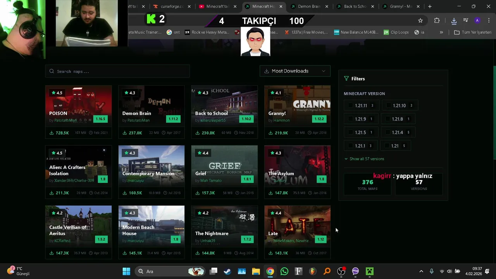Open the Minecraft creeper icon in taskbar

370,271
